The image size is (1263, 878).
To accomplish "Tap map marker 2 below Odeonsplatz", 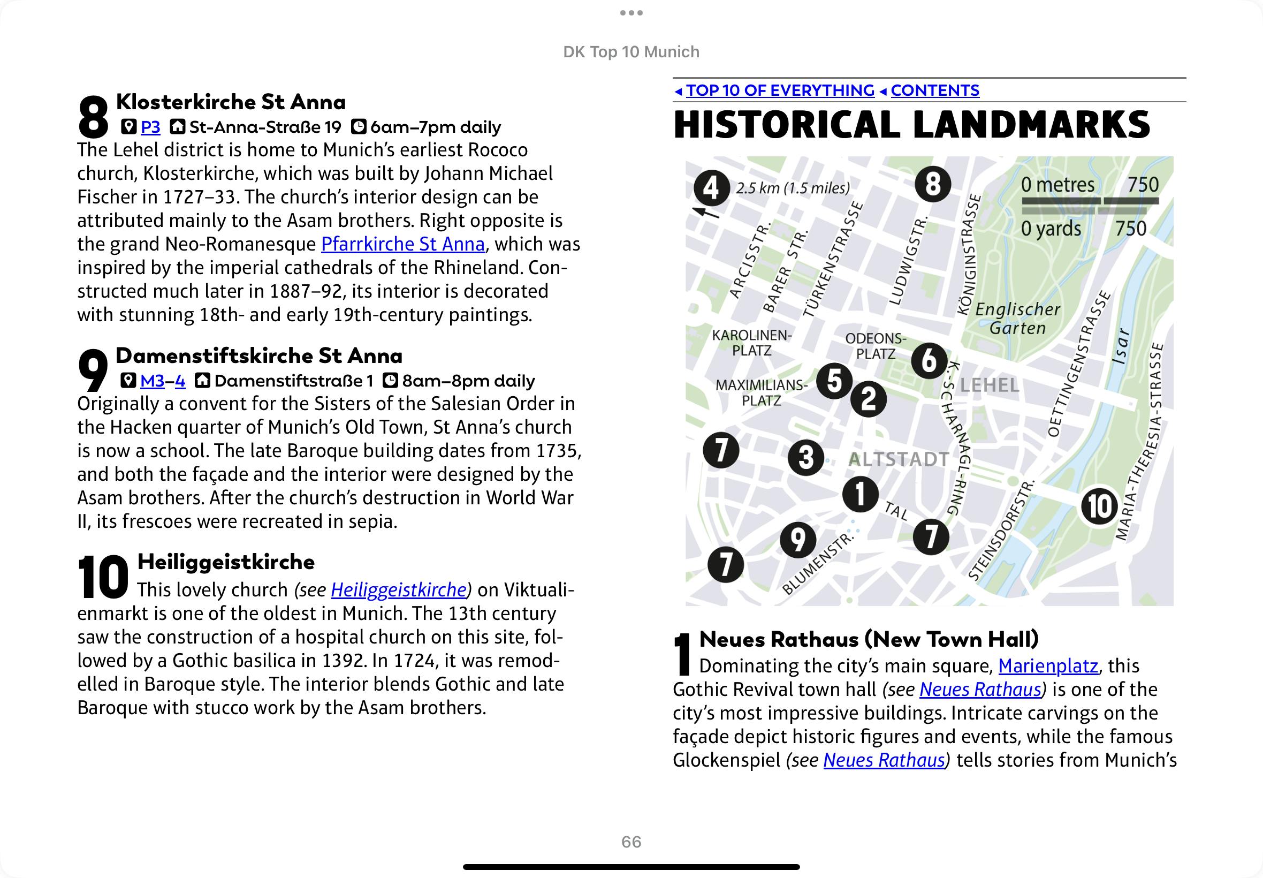I will click(868, 399).
